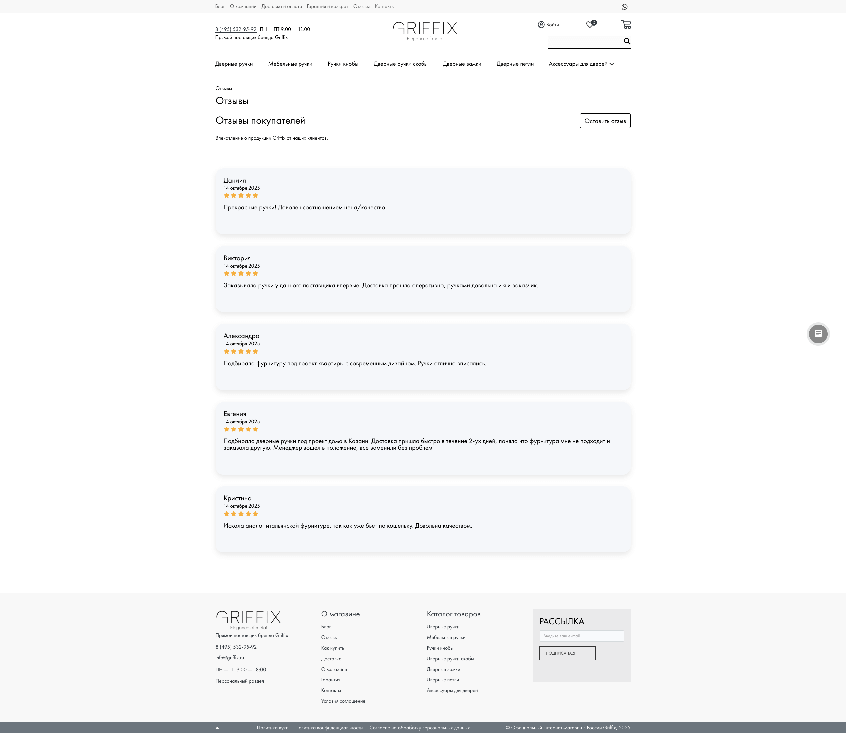
Task: Open Дверные петли in main navigation
Action: [x=515, y=64]
